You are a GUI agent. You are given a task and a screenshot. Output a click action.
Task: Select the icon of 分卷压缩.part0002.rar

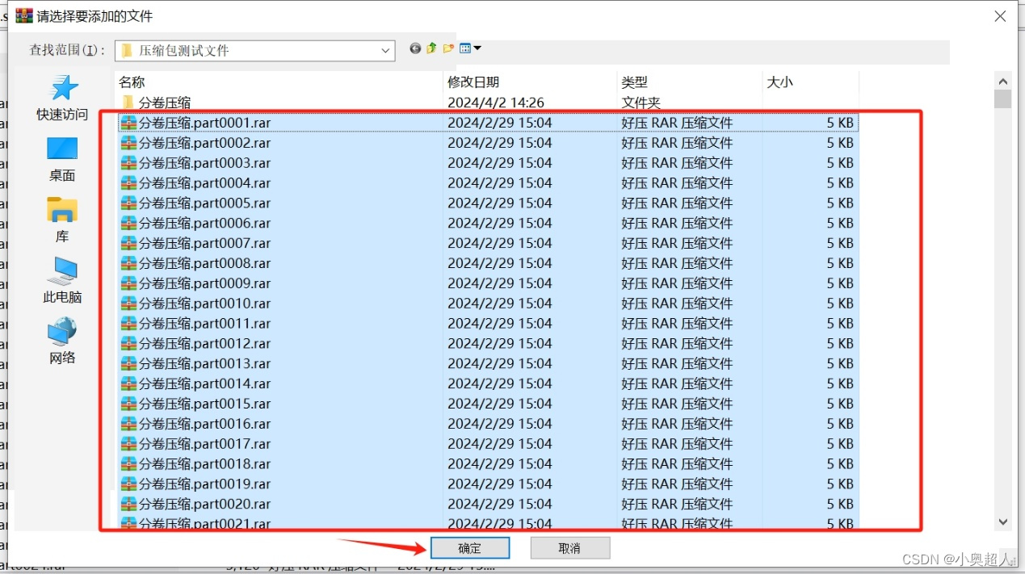point(128,143)
